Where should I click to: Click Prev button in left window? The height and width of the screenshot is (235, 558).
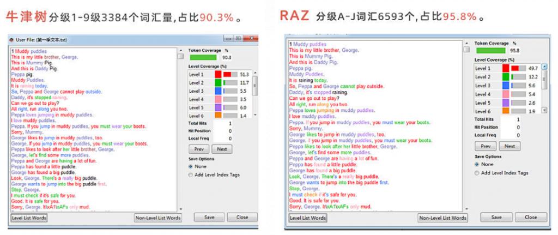coord(199,149)
